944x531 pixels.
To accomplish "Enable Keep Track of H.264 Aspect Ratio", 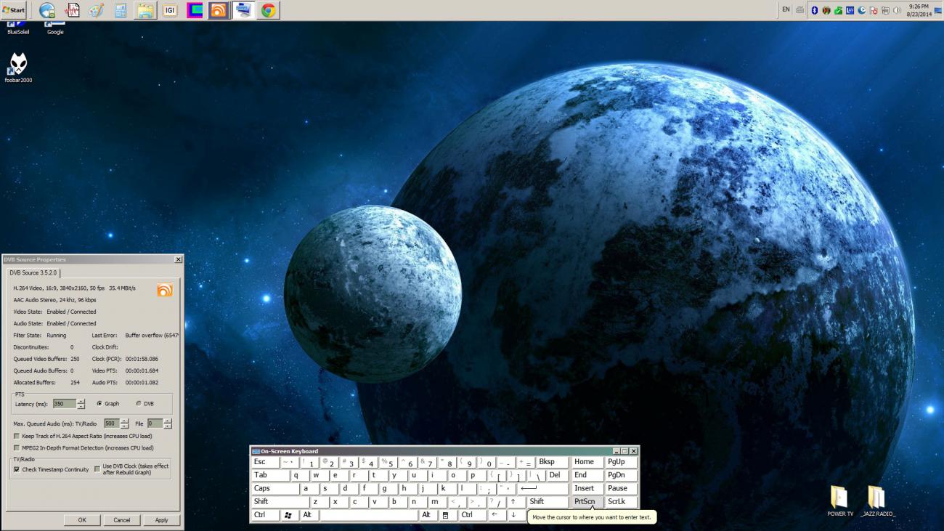I will pos(17,437).
